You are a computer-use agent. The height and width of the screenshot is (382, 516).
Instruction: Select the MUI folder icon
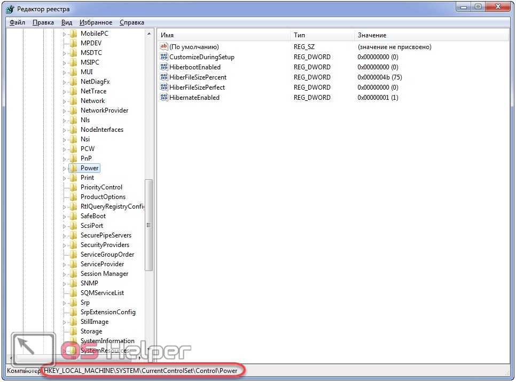(74, 72)
